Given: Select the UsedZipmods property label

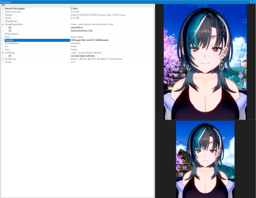Looking at the screenshot, I should [x=11, y=59].
